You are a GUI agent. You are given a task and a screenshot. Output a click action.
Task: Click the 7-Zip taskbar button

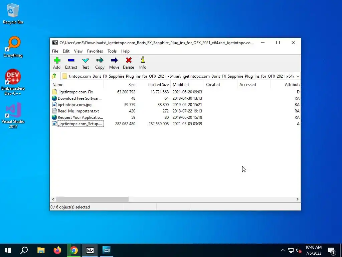[90, 250]
